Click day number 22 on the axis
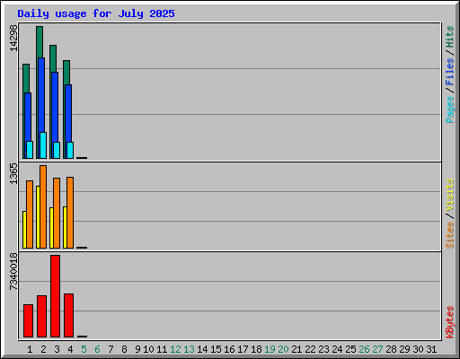The image size is (460, 359). point(310,349)
